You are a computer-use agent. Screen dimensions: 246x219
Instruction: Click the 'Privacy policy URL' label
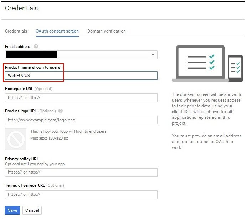point(22,159)
